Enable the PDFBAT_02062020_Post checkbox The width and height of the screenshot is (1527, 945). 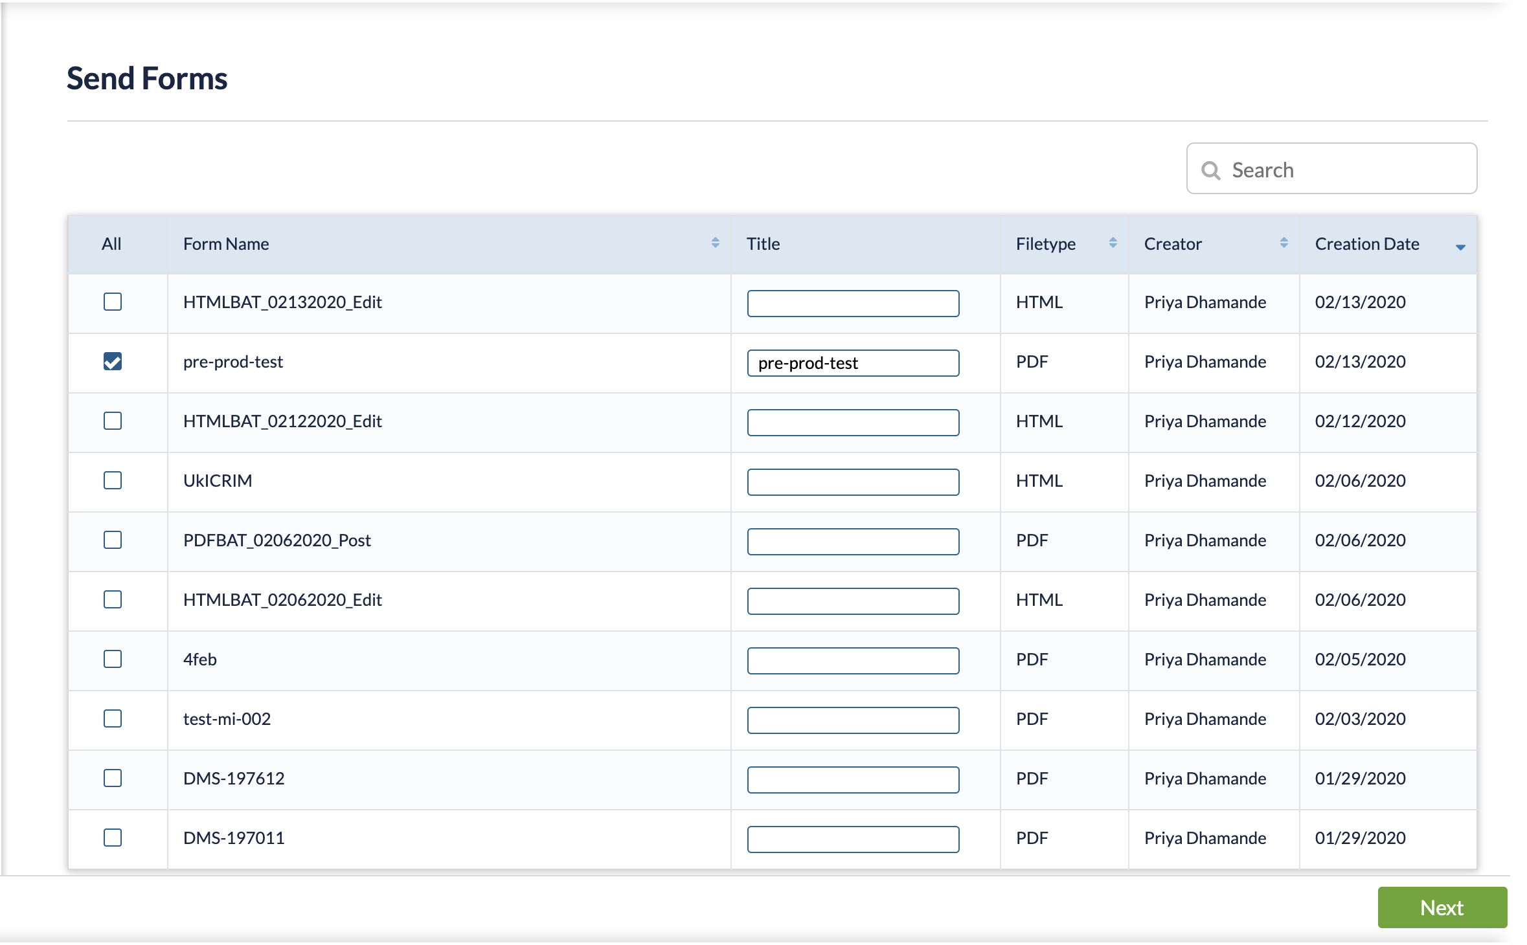pyautogui.click(x=113, y=540)
